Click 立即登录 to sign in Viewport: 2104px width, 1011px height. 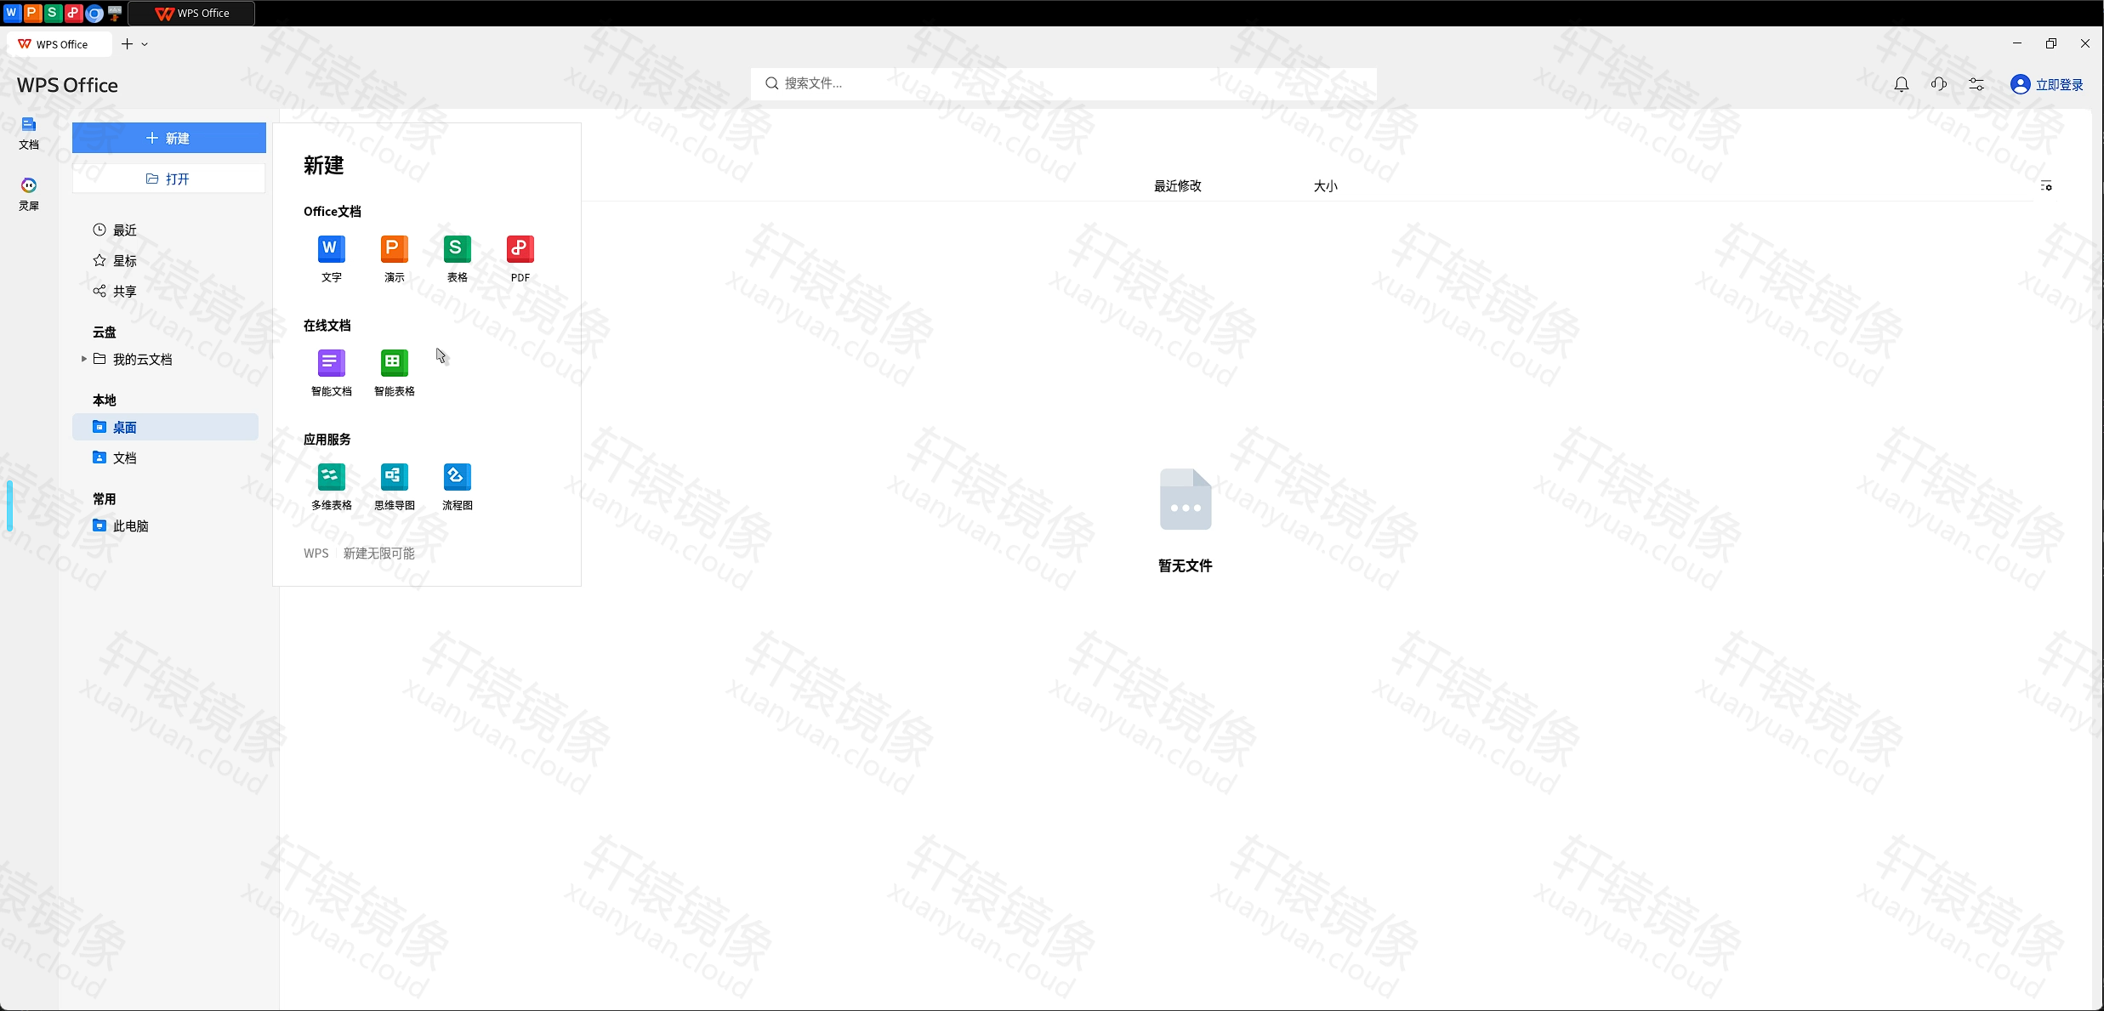2059,84
